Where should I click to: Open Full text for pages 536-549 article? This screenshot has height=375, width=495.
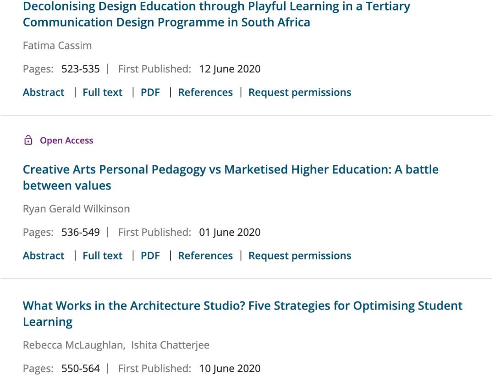pyautogui.click(x=102, y=255)
